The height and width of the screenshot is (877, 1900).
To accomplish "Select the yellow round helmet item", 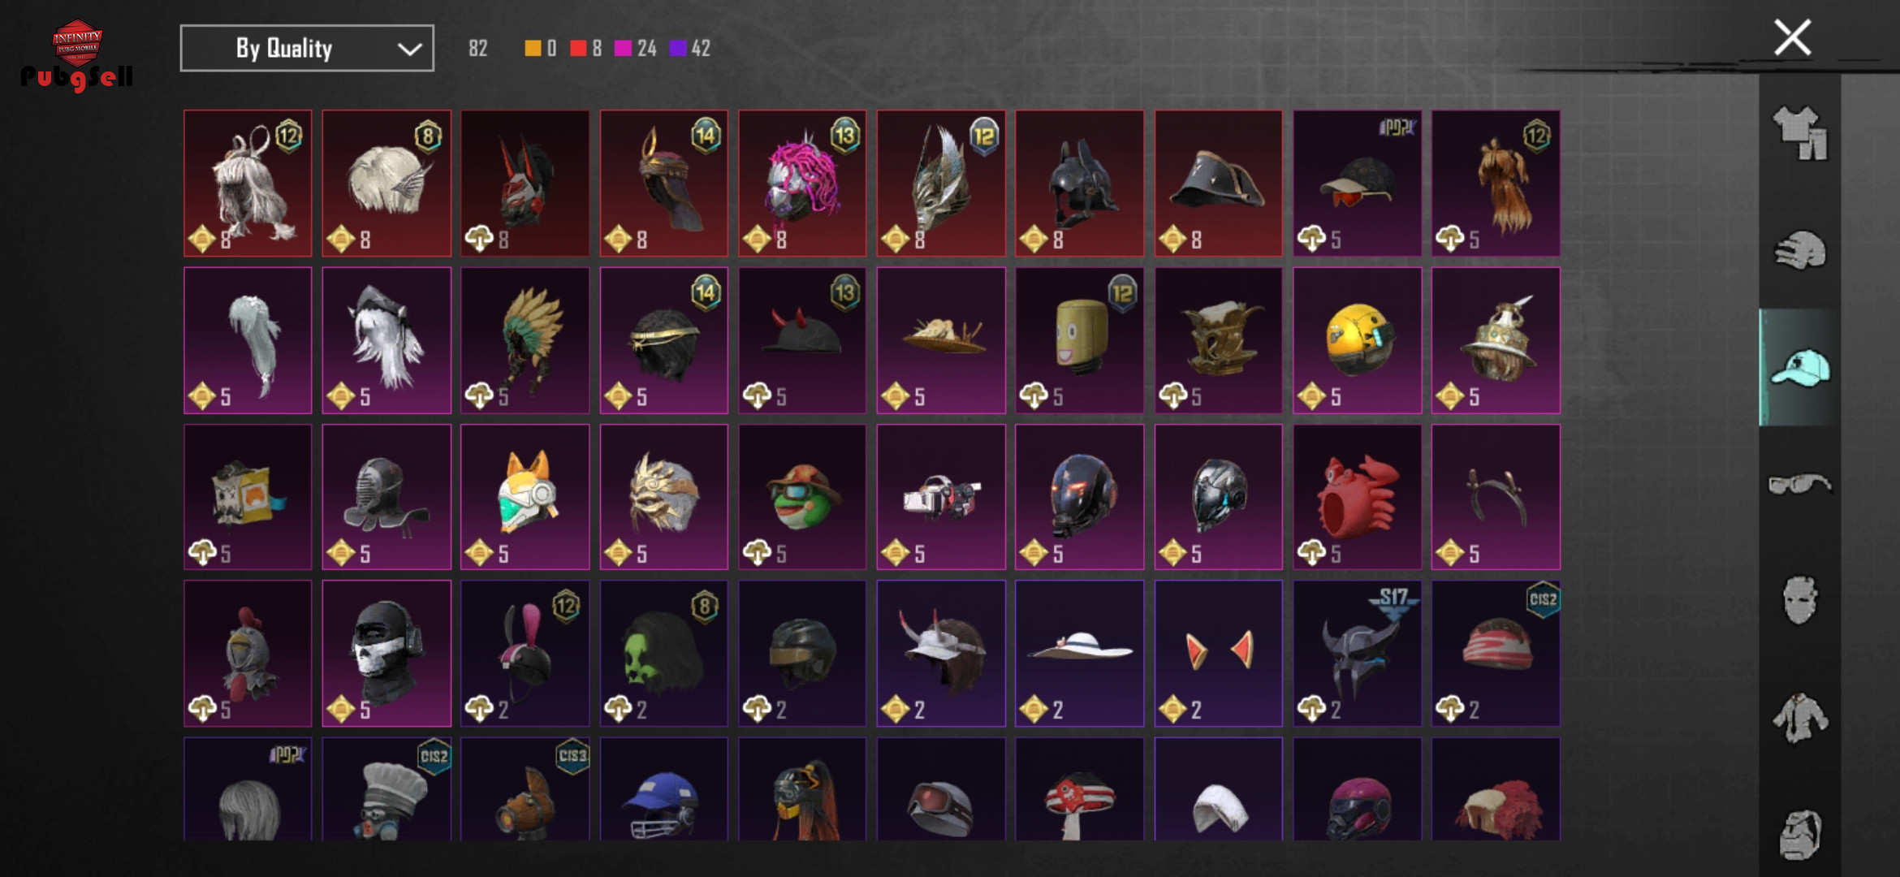I will click(1357, 340).
